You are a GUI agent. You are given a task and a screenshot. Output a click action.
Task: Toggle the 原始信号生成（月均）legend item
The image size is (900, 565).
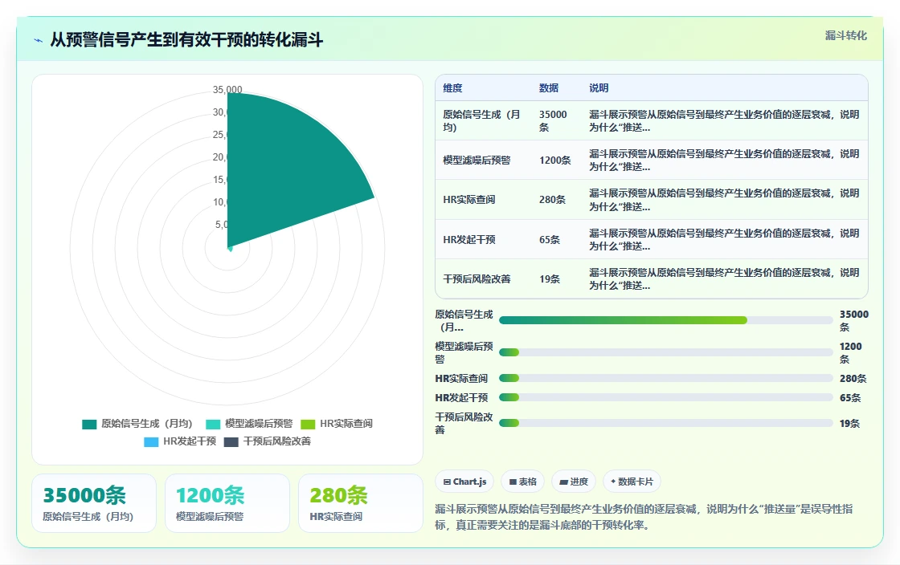click(x=137, y=424)
